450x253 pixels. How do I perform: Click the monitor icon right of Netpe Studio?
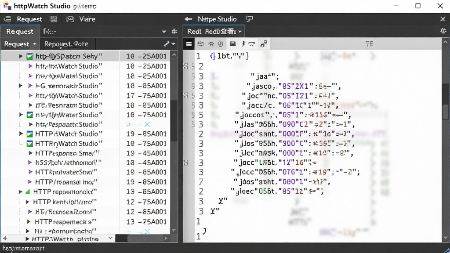[x=250, y=19]
